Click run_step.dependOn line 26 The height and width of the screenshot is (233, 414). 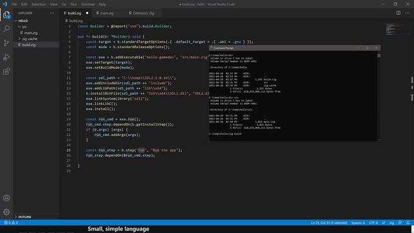pos(120,155)
